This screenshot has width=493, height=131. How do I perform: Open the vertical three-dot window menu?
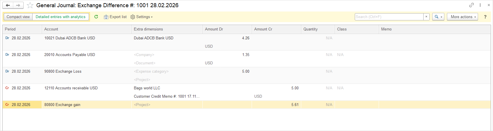pyautogui.click(x=480, y=5)
